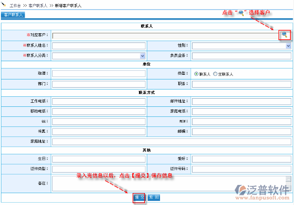The image size is (294, 205).
Task: Focus the 负责业务 input field
Action: point(241,56)
